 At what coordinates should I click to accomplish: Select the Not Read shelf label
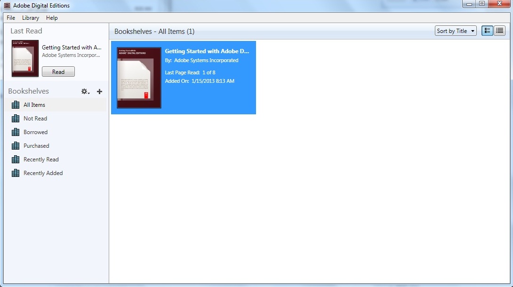click(35, 119)
